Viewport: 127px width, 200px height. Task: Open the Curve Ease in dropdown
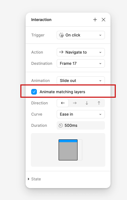81,114
